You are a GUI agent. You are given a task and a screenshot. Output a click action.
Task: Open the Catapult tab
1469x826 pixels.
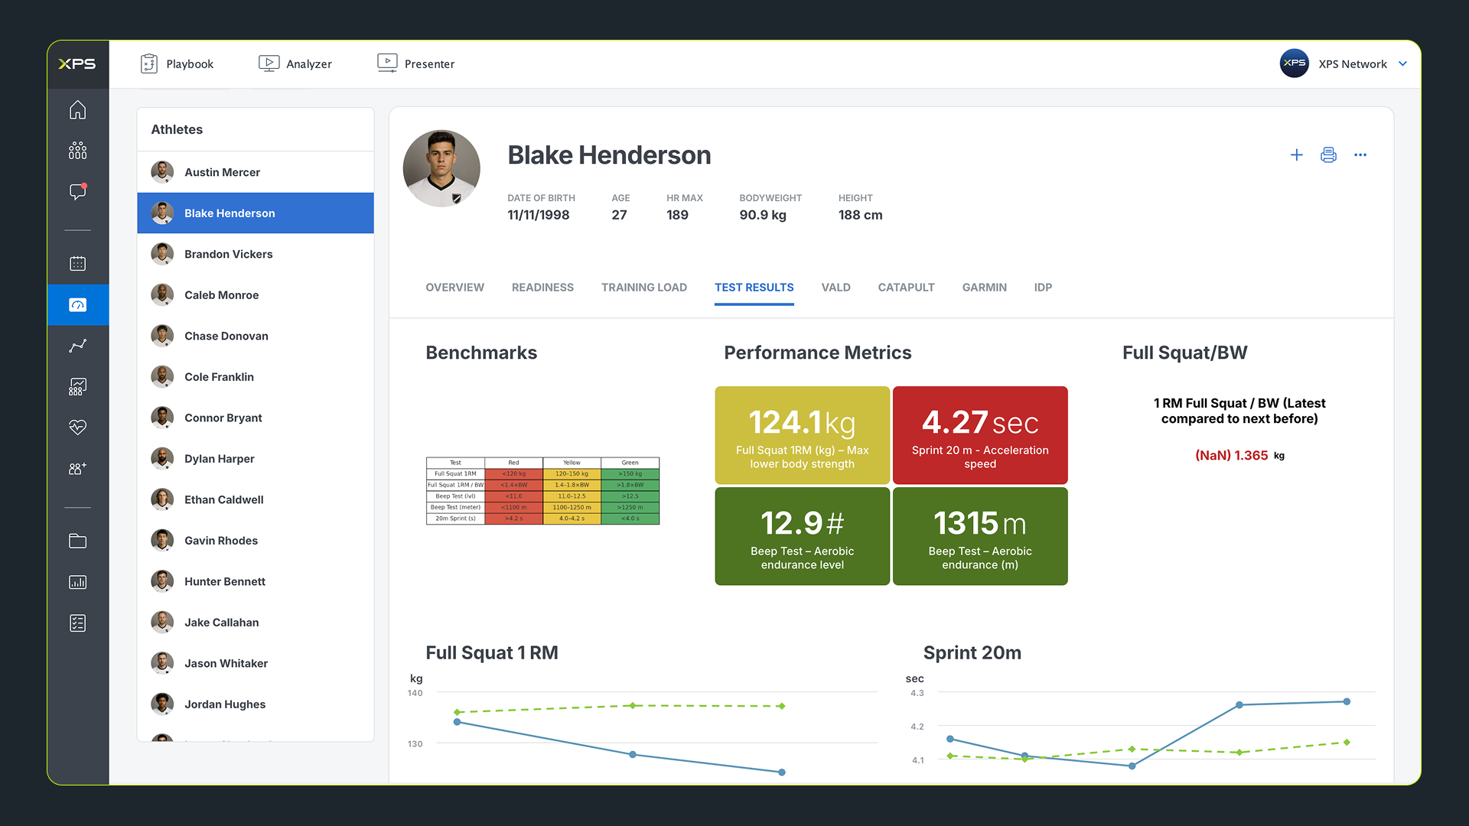click(x=906, y=288)
